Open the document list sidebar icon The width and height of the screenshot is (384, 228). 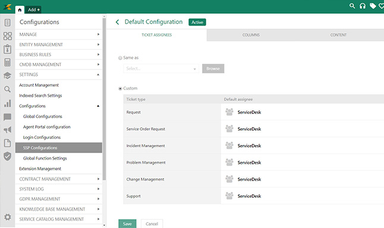coord(7,23)
